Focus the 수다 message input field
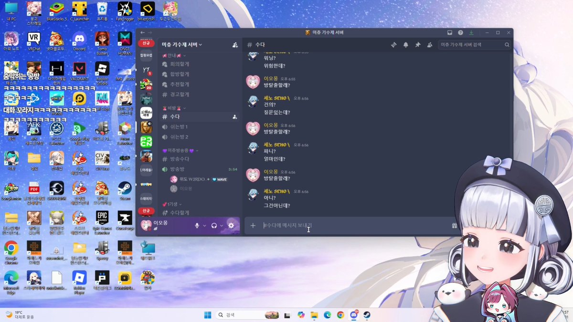The height and width of the screenshot is (322, 573). pos(353,225)
